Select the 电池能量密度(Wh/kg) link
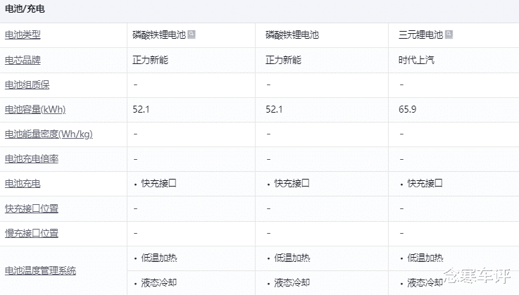This screenshot has width=519, height=295. pyautogui.click(x=49, y=134)
